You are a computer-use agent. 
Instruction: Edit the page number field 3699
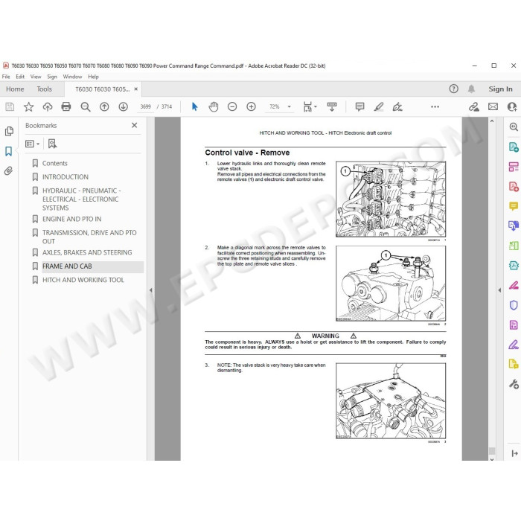146,106
